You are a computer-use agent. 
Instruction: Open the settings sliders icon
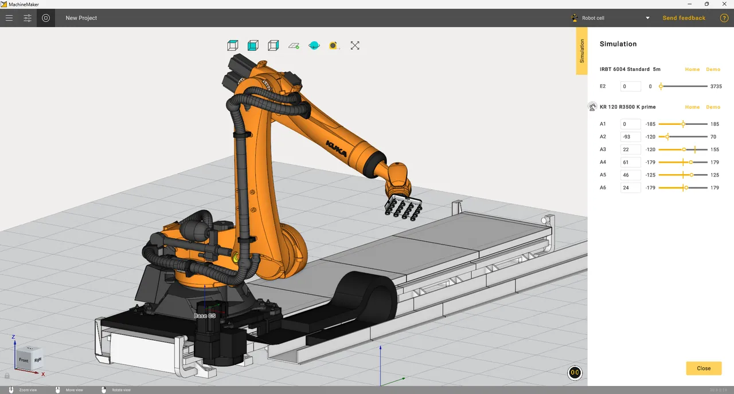tap(28, 18)
